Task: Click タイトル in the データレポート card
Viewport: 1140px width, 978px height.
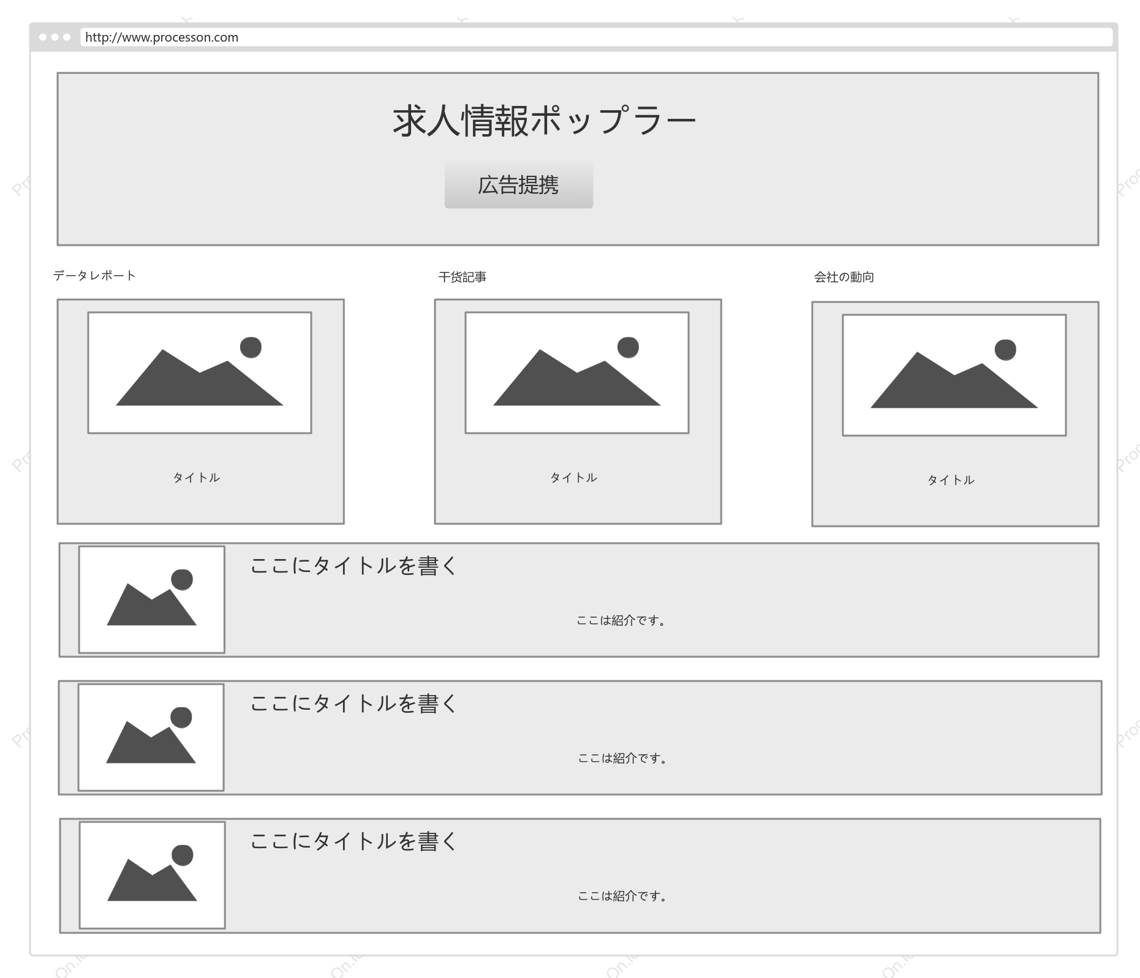Action: tap(196, 478)
